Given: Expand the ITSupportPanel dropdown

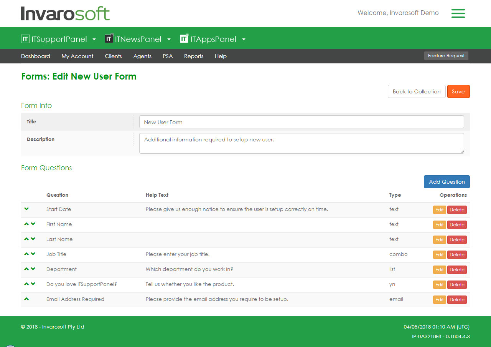Looking at the screenshot, I should pyautogui.click(x=94, y=39).
